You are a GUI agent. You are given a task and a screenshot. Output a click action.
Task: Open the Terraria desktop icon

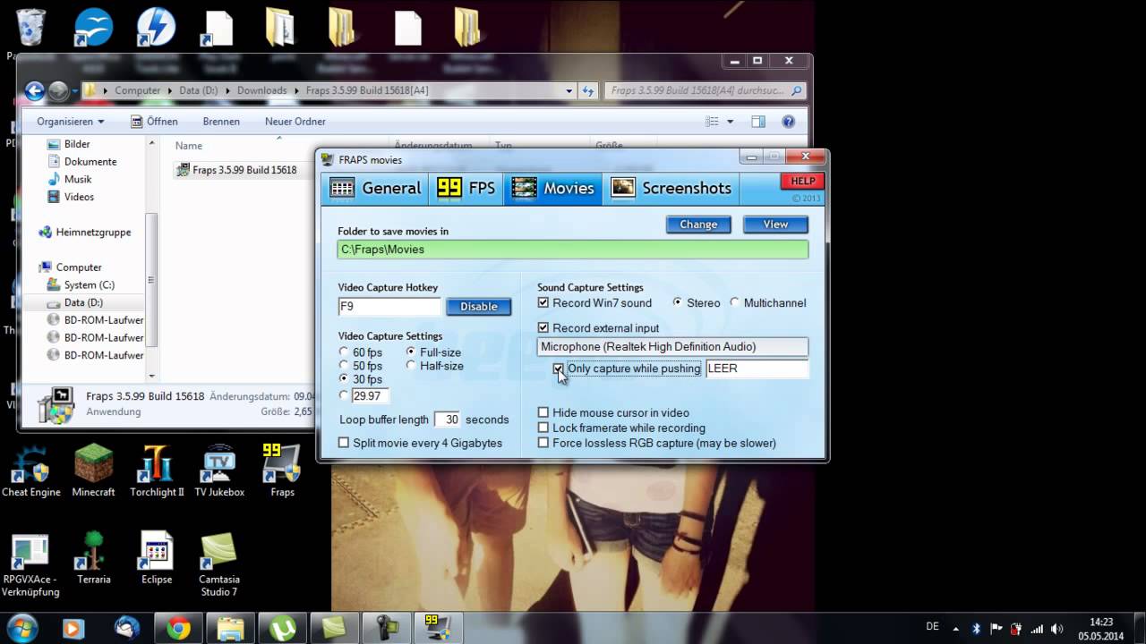[94, 558]
